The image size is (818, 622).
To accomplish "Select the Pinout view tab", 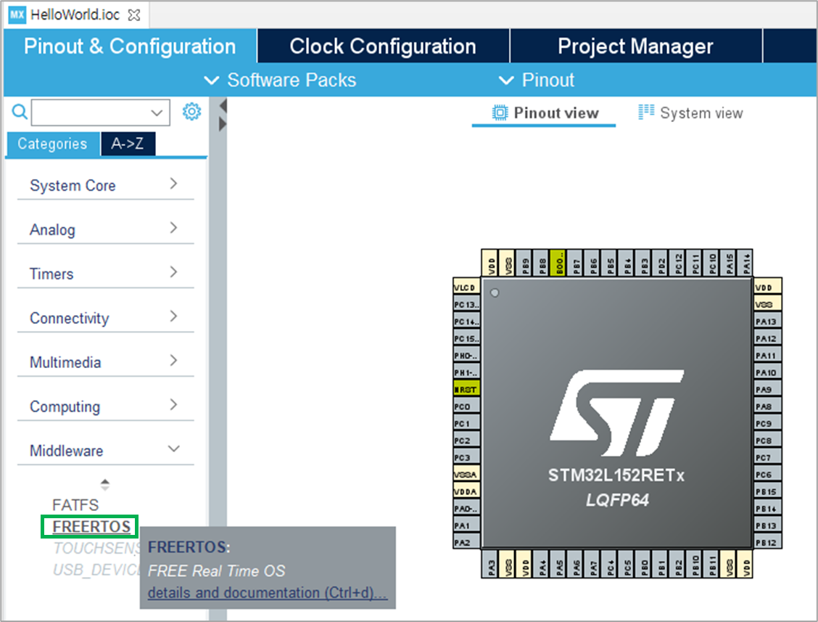I will 544,112.
